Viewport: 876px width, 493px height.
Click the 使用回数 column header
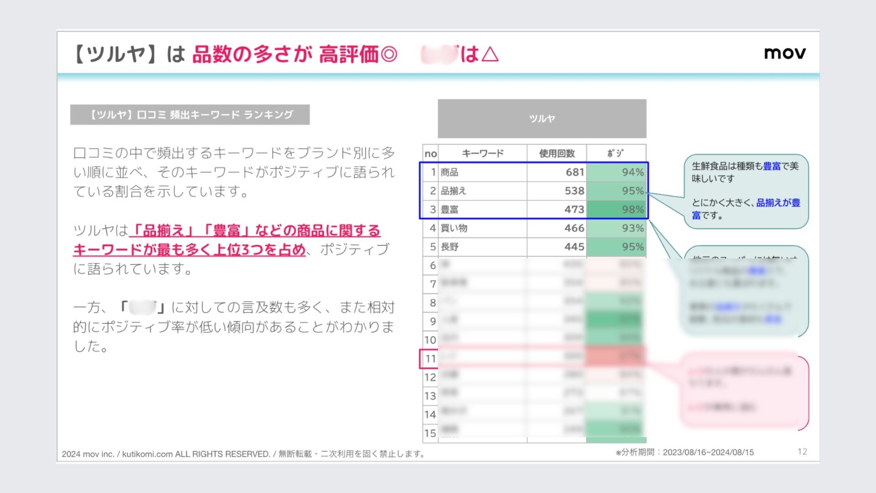coord(556,153)
